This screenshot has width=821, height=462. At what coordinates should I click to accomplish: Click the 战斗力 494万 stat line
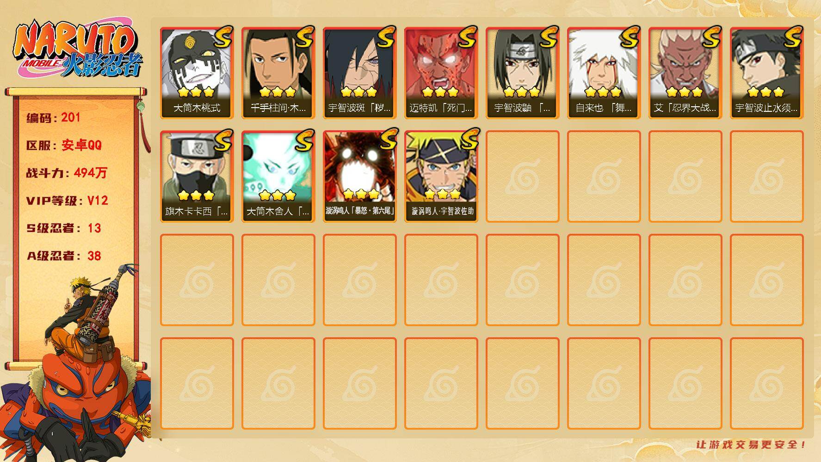pos(67,173)
